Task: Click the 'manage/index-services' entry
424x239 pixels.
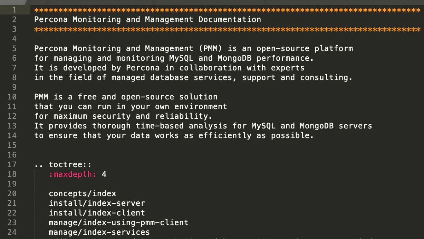Action: (99, 232)
